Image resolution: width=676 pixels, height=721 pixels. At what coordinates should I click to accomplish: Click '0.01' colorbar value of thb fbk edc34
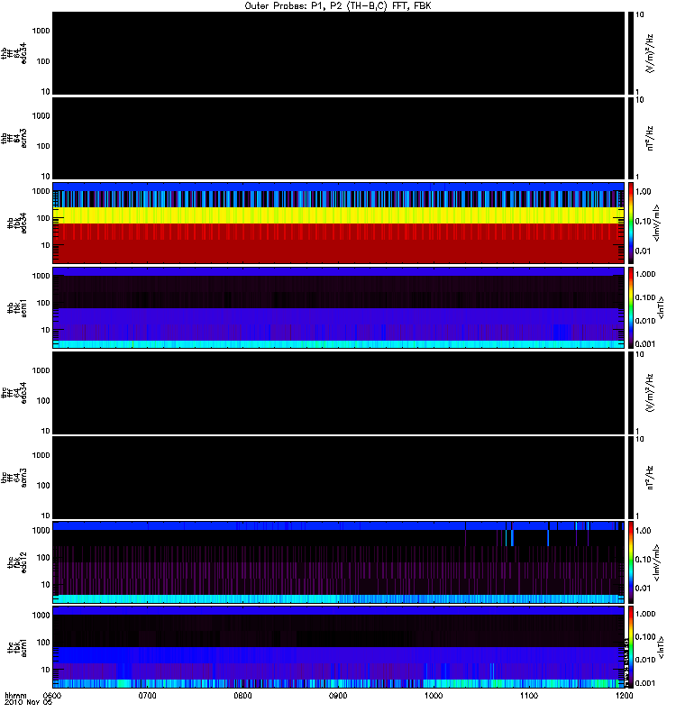click(x=644, y=251)
